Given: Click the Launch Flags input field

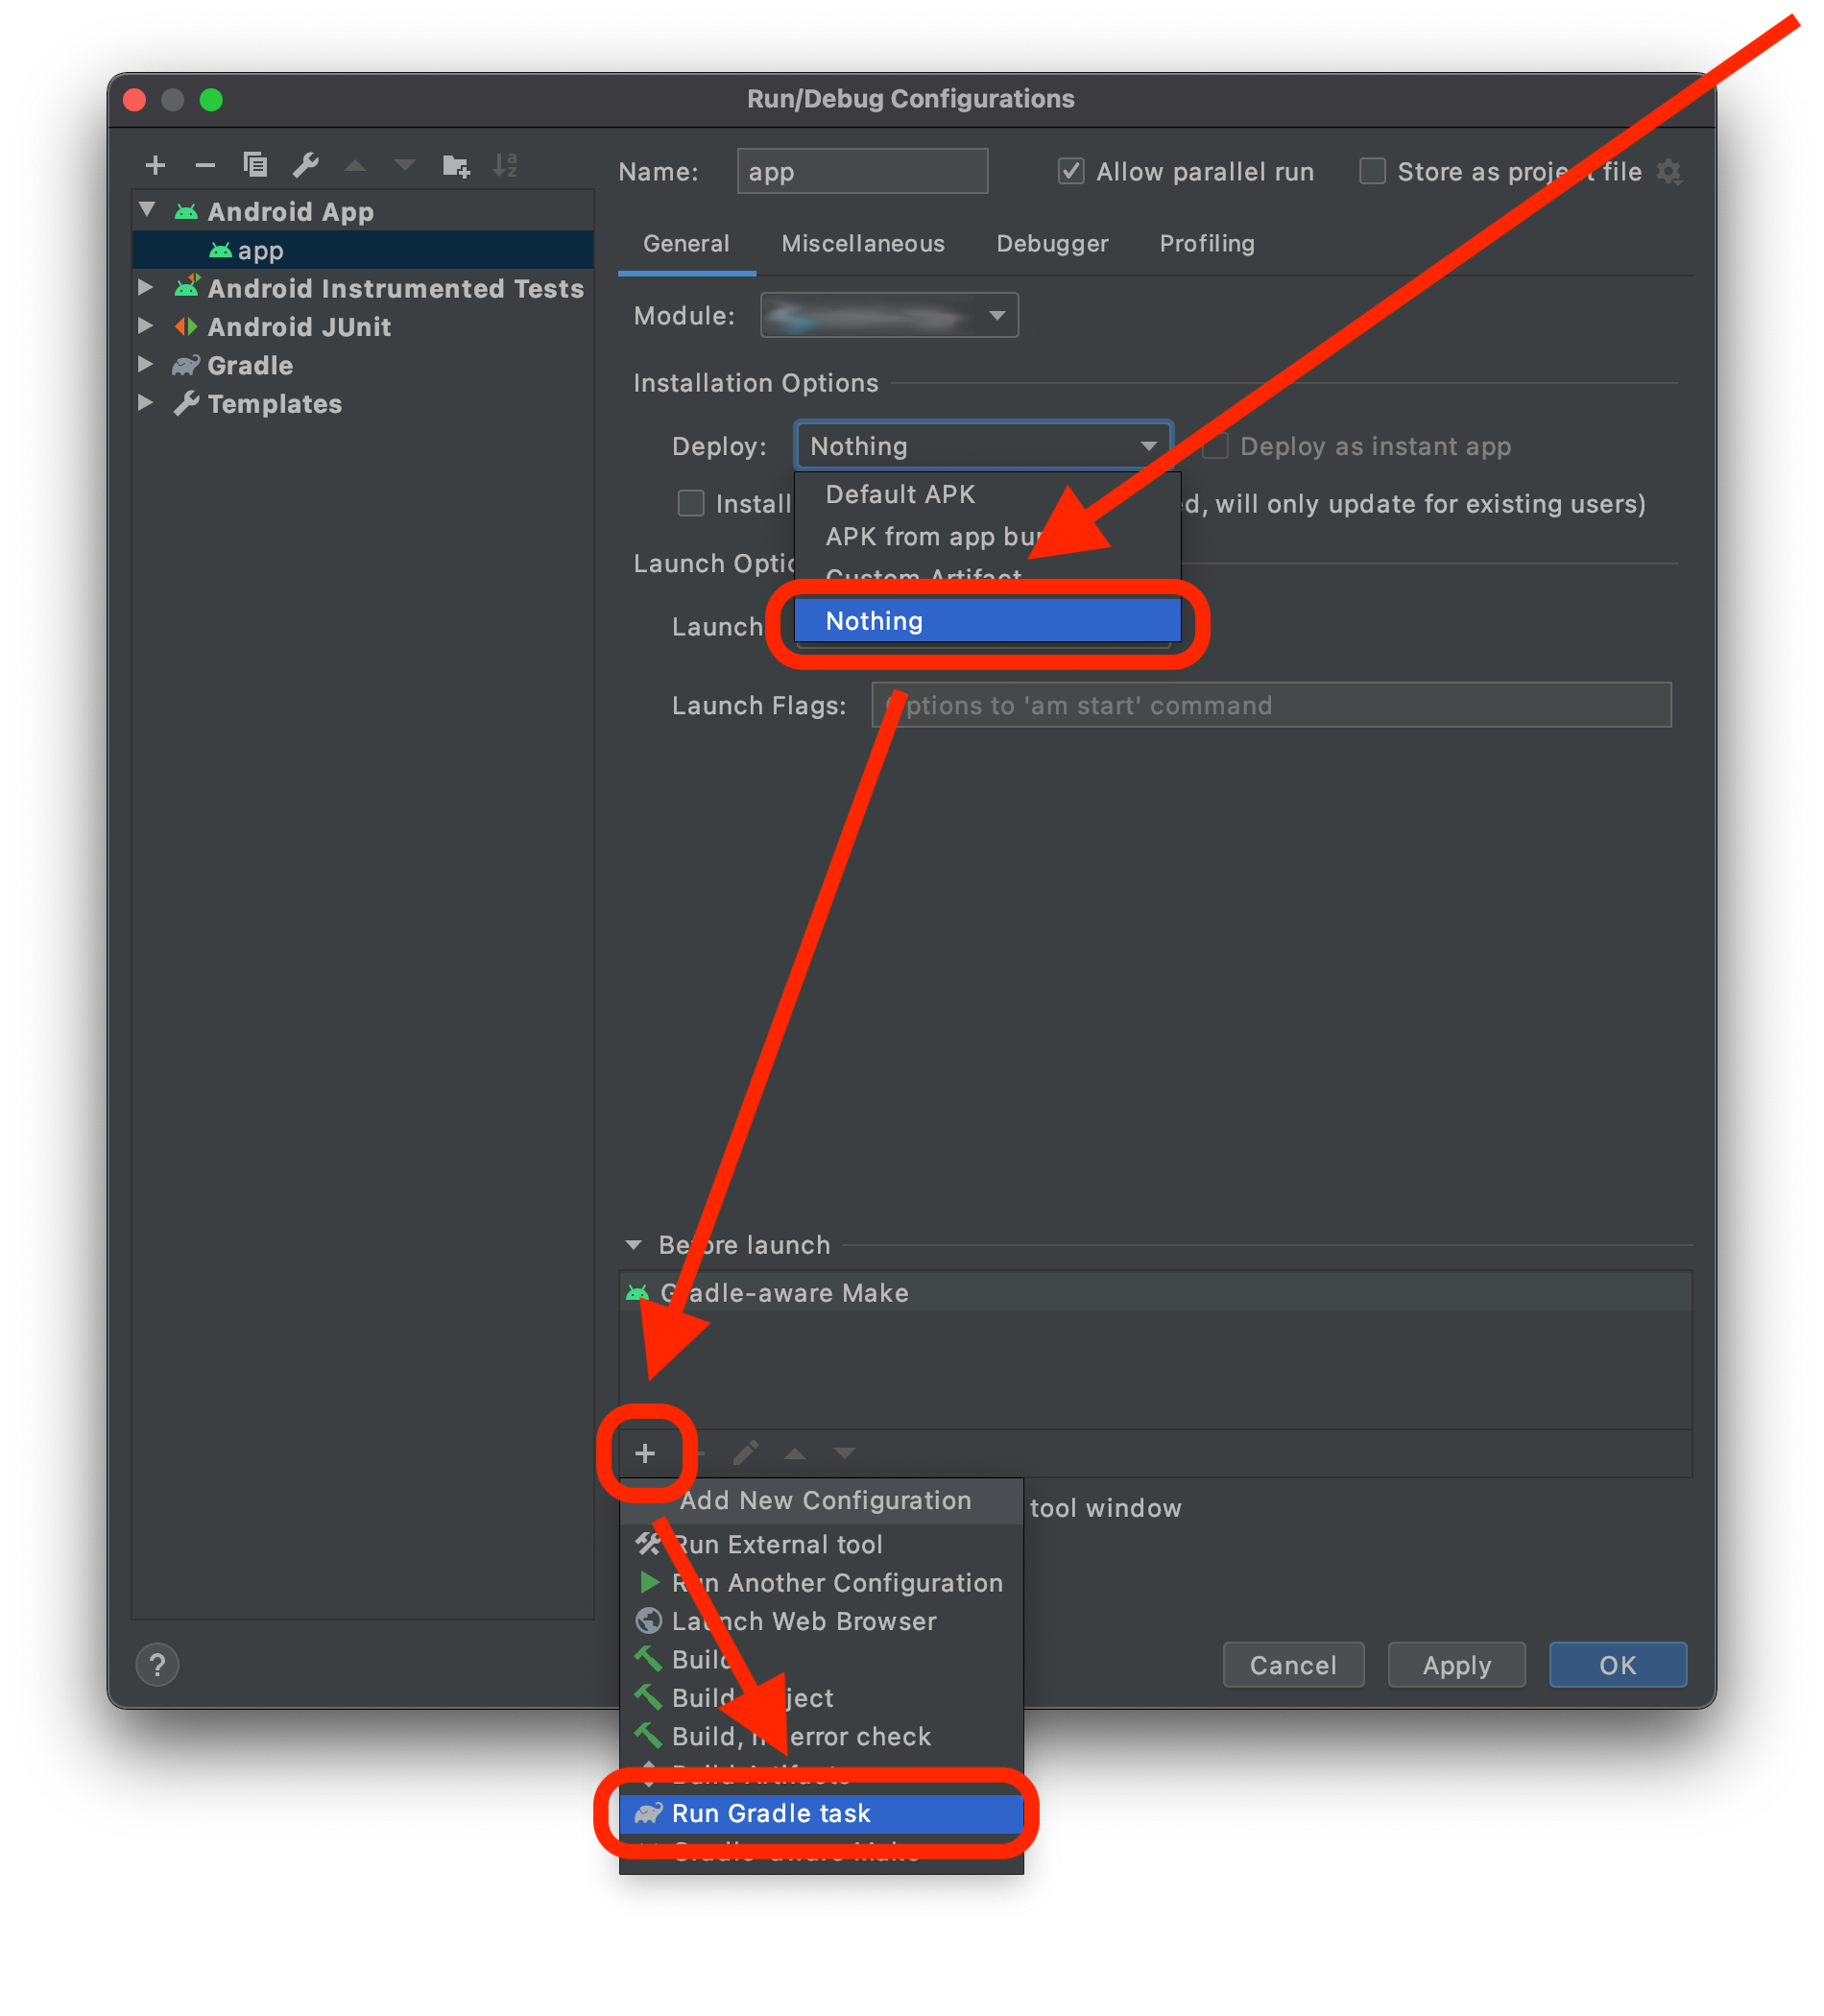Looking at the screenshot, I should click(x=1270, y=706).
